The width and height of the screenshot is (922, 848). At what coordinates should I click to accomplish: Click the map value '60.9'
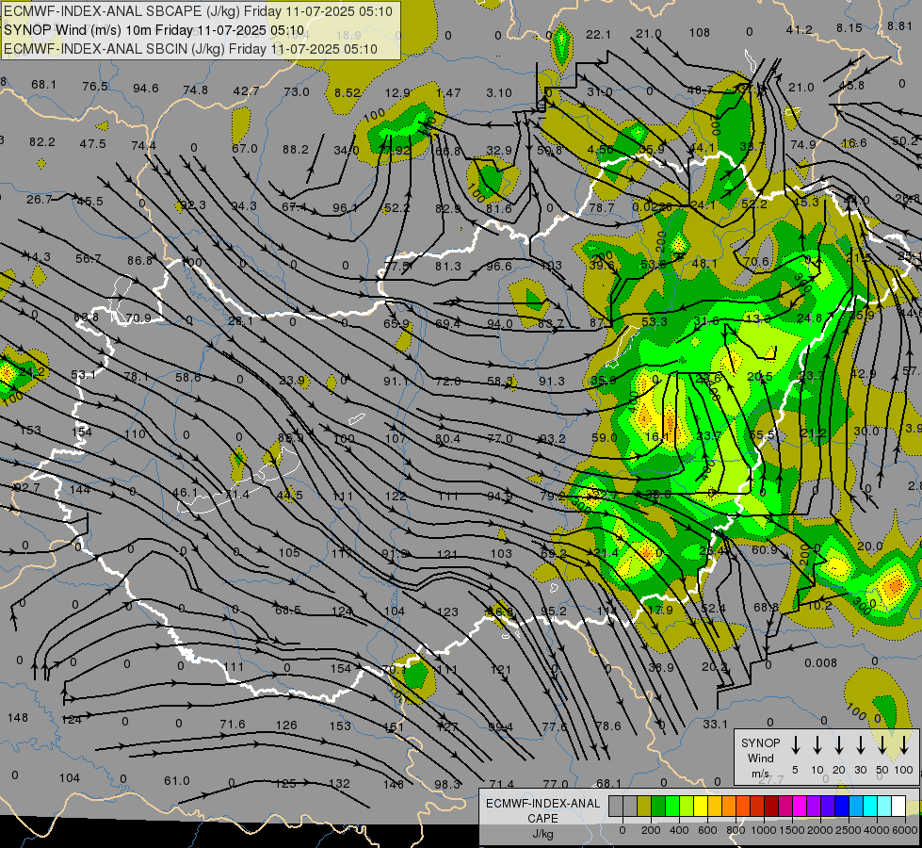[765, 549]
